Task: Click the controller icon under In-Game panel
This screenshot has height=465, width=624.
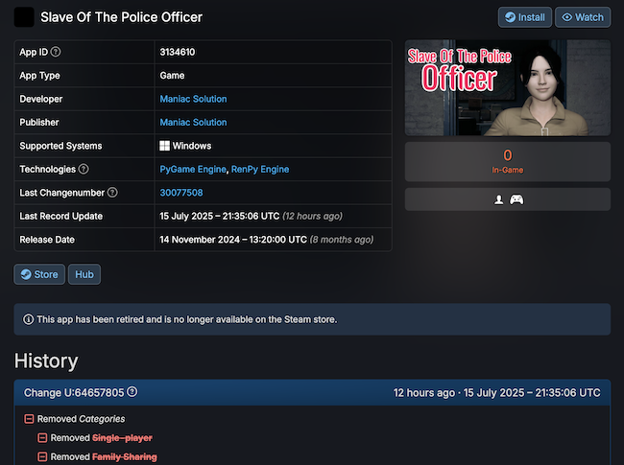Action: (x=516, y=199)
